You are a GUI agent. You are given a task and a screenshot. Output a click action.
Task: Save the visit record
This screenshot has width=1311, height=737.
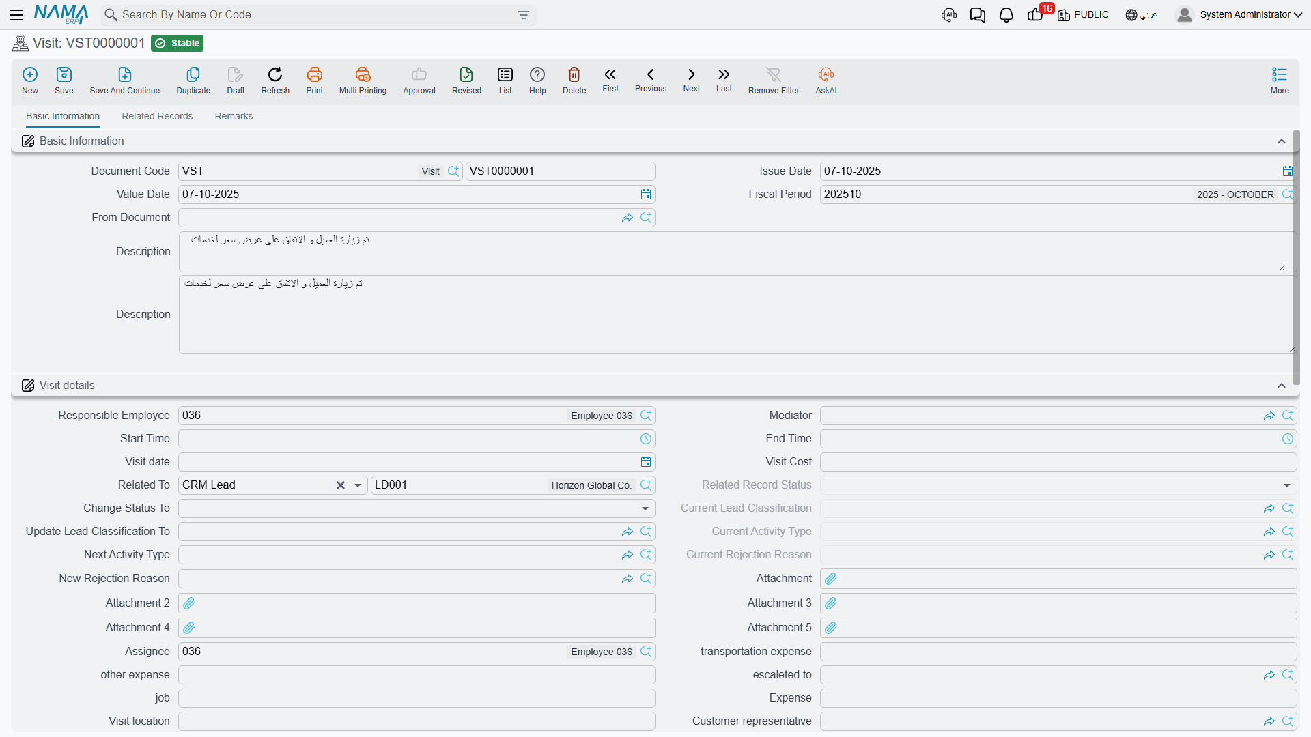click(64, 81)
